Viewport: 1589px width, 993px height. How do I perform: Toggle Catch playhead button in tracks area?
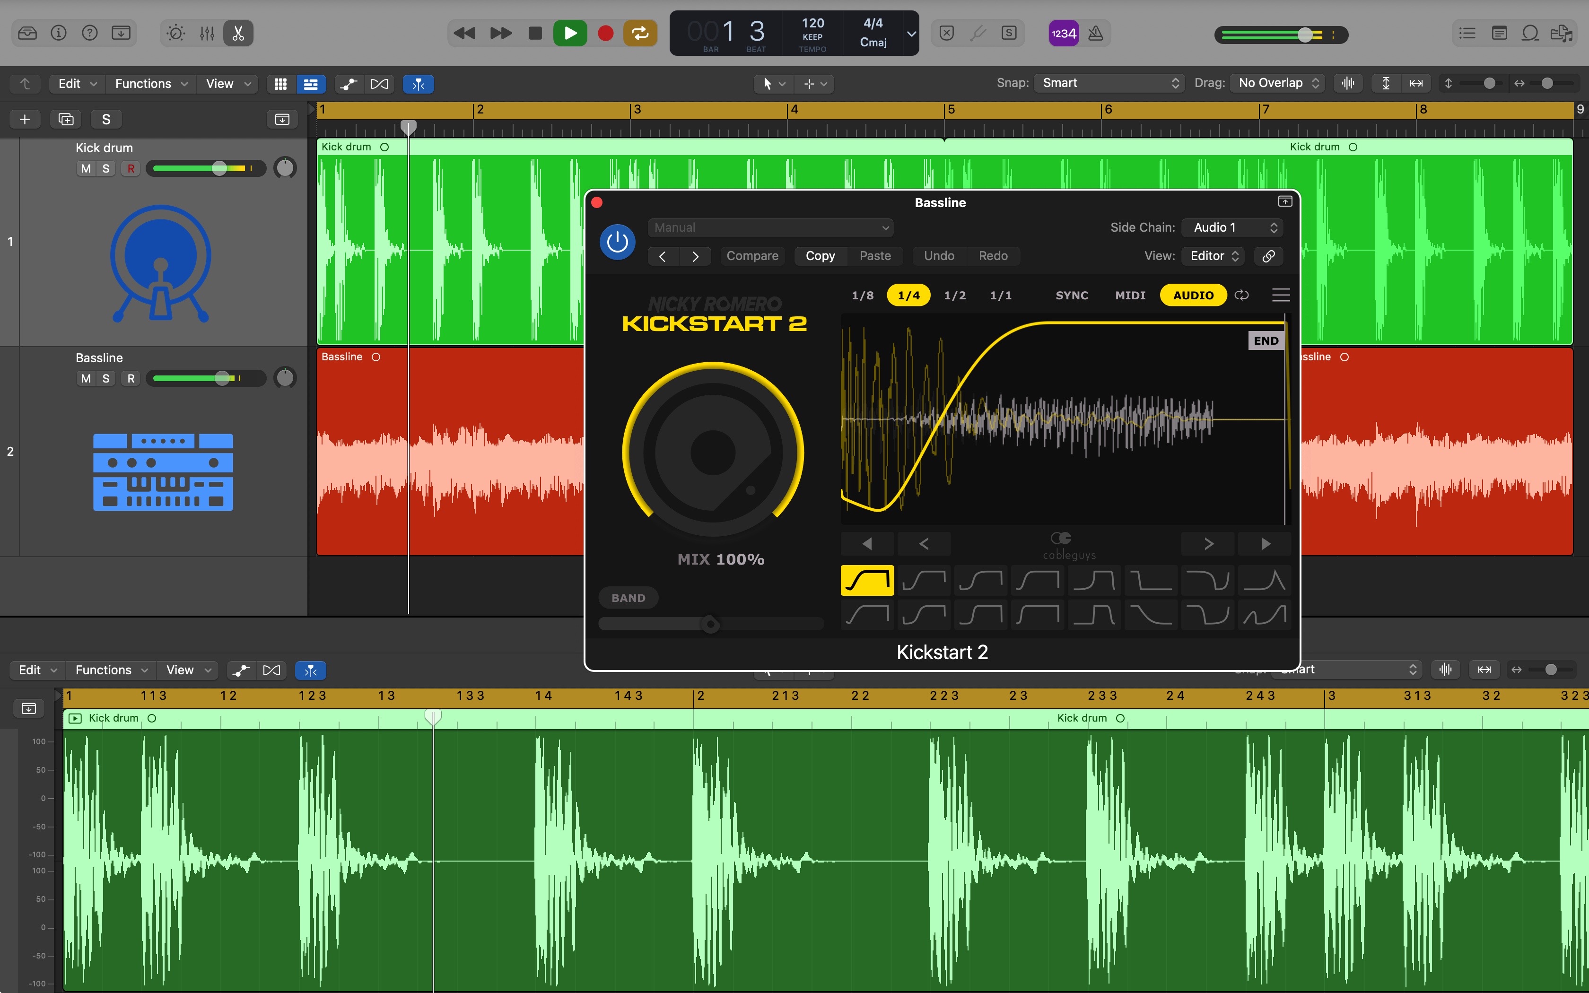point(418,83)
